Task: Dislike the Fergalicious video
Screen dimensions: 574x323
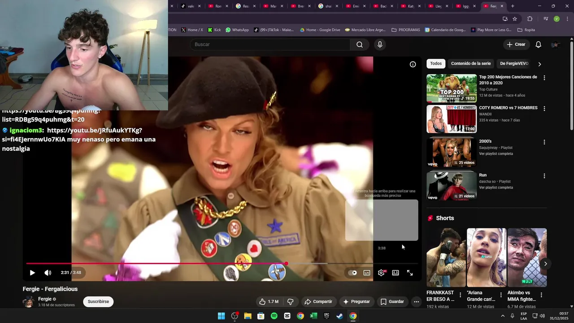Action: 290,301
